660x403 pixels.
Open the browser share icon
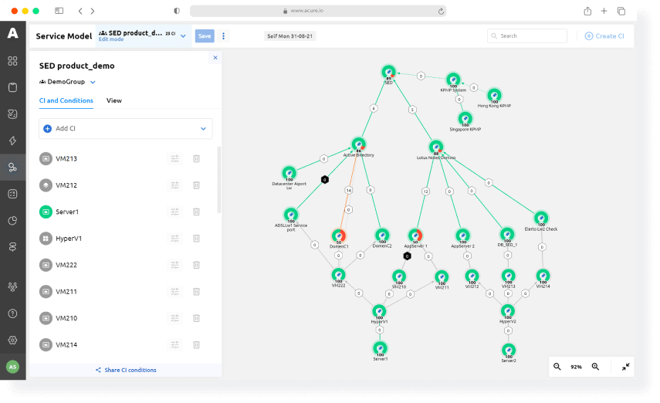coord(587,12)
